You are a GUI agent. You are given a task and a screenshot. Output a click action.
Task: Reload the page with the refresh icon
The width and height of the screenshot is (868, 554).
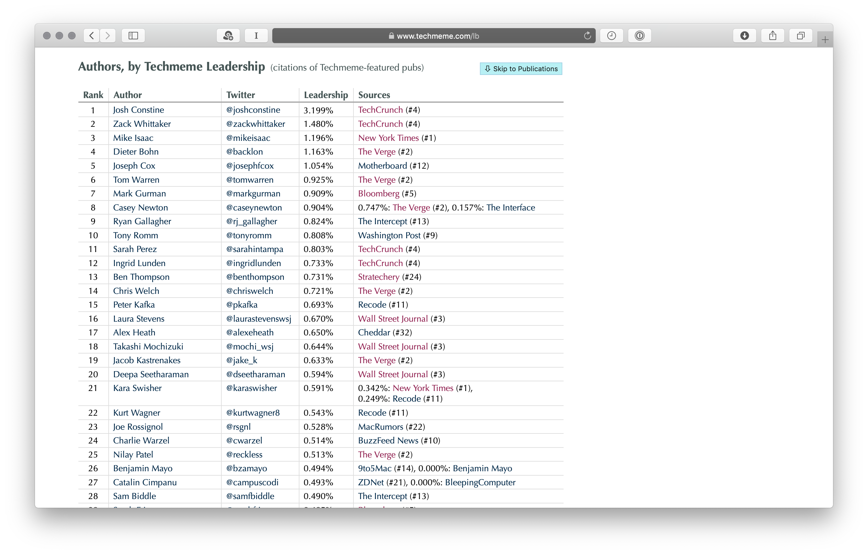click(x=587, y=36)
